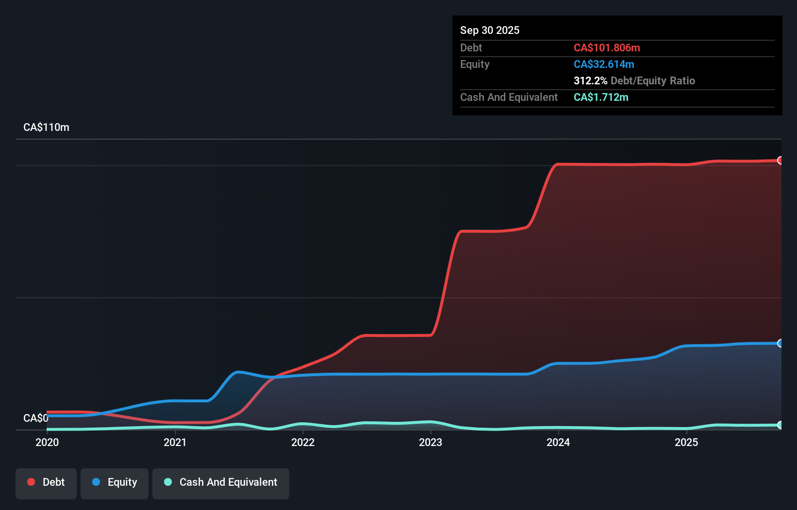Image resolution: width=797 pixels, height=510 pixels.
Task: Toggle the Cash And Equivalent series visibility
Action: pyautogui.click(x=221, y=482)
